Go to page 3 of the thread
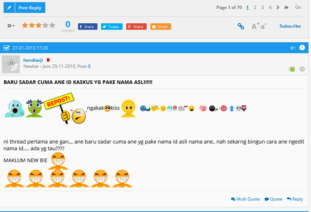 [x=262, y=7]
